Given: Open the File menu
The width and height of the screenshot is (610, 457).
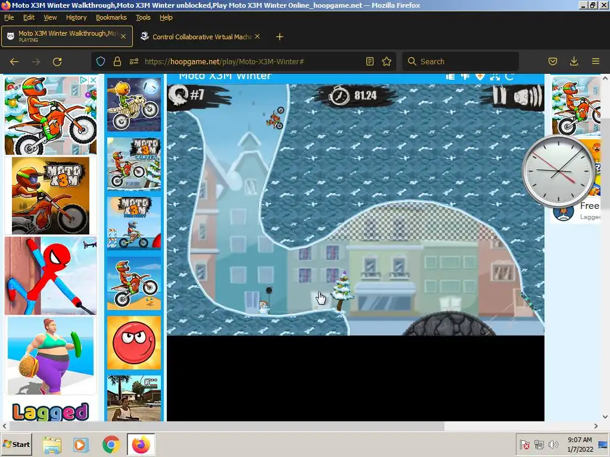Looking at the screenshot, I should [9, 17].
